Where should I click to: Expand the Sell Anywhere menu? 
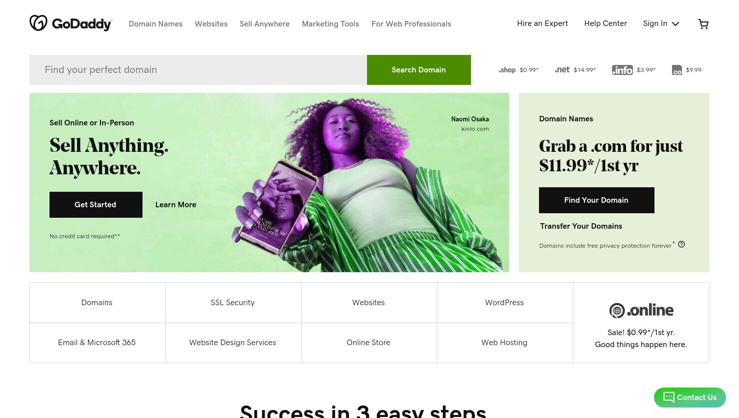(264, 24)
